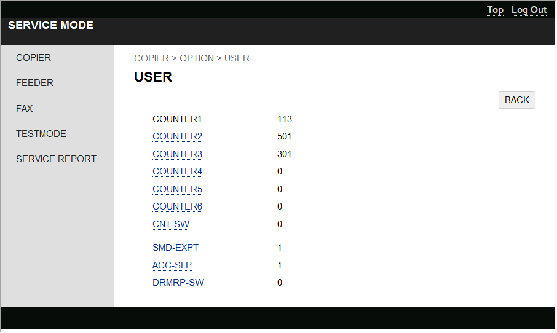Screen dimensions: 557x333
Task: Open the ACC-SLP setting
Action: click(x=172, y=265)
